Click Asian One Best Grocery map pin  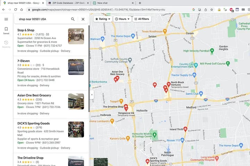(x=117, y=78)
